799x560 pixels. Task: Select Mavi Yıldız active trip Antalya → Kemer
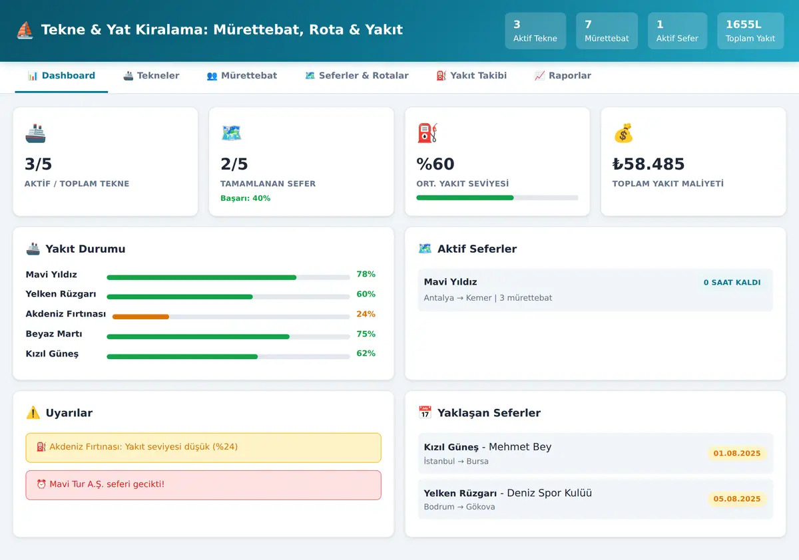click(x=595, y=290)
